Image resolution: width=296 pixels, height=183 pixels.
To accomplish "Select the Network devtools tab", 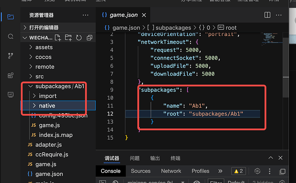I will coord(171,171).
